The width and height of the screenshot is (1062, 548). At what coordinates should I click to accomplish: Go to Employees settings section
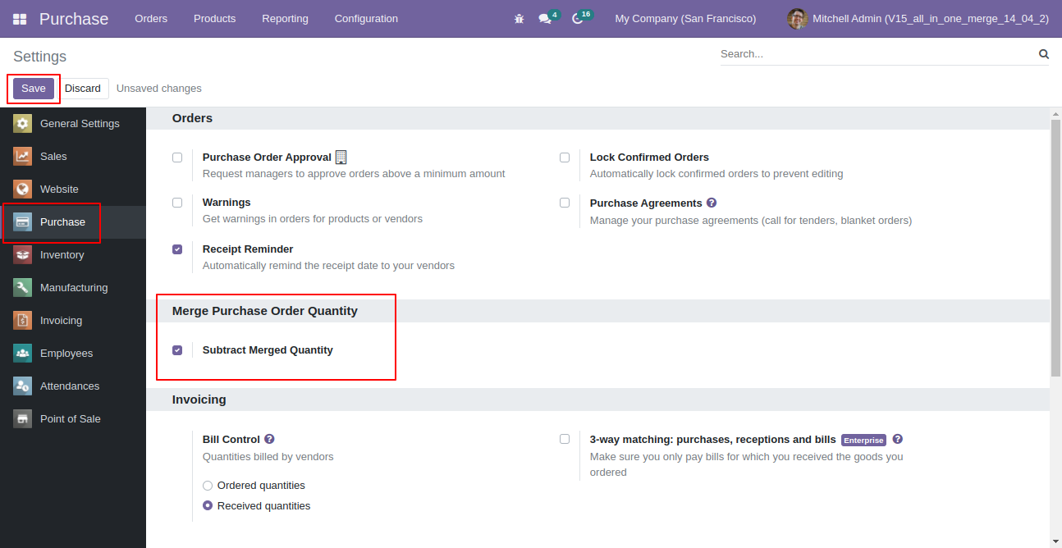click(73, 354)
